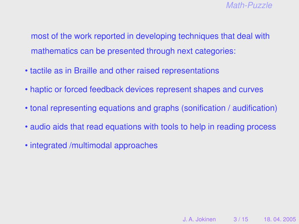
Task: Click 'shapes and curves' in haptic bullet
Action: pyautogui.click(x=228, y=90)
